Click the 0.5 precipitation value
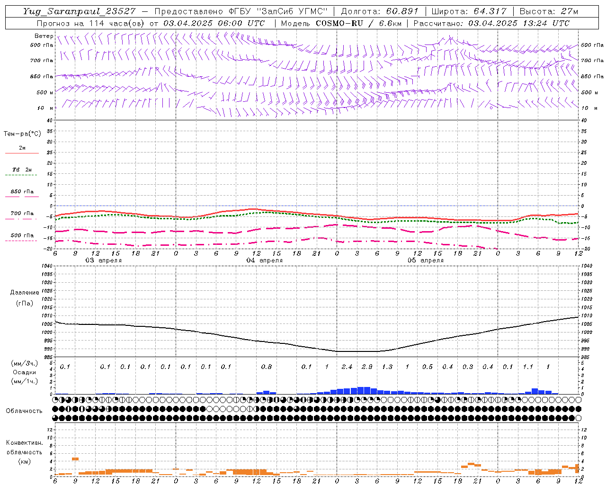This screenshot has width=606, height=485. click(x=427, y=367)
